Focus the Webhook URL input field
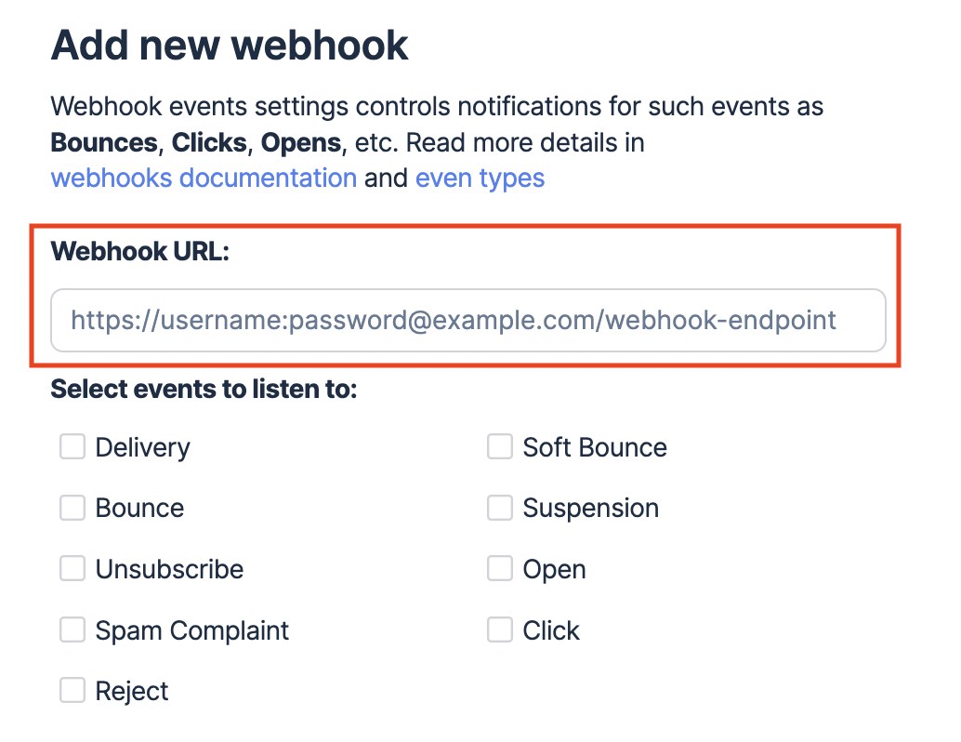 click(x=468, y=320)
